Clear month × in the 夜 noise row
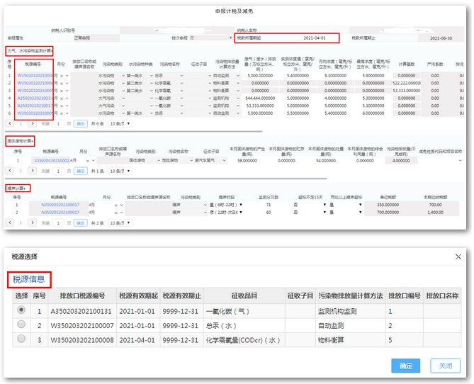 click(x=115, y=213)
